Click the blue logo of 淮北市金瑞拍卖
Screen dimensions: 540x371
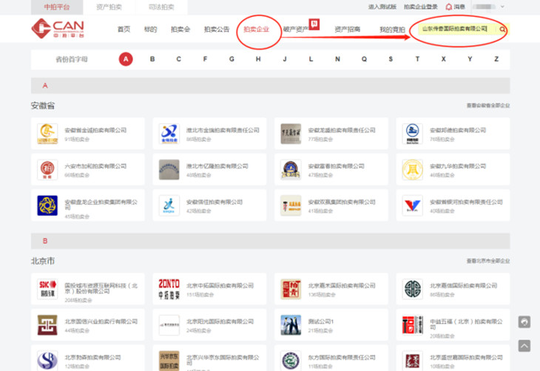pos(169,134)
